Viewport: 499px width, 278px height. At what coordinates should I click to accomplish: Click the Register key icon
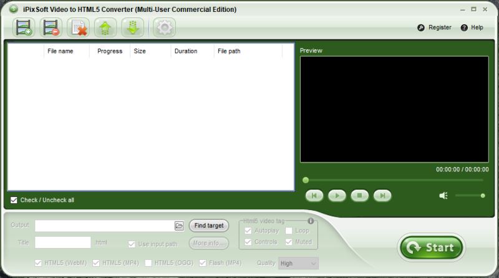tap(420, 27)
